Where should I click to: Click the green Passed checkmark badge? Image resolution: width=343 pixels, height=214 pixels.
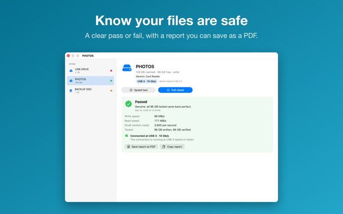(128, 104)
